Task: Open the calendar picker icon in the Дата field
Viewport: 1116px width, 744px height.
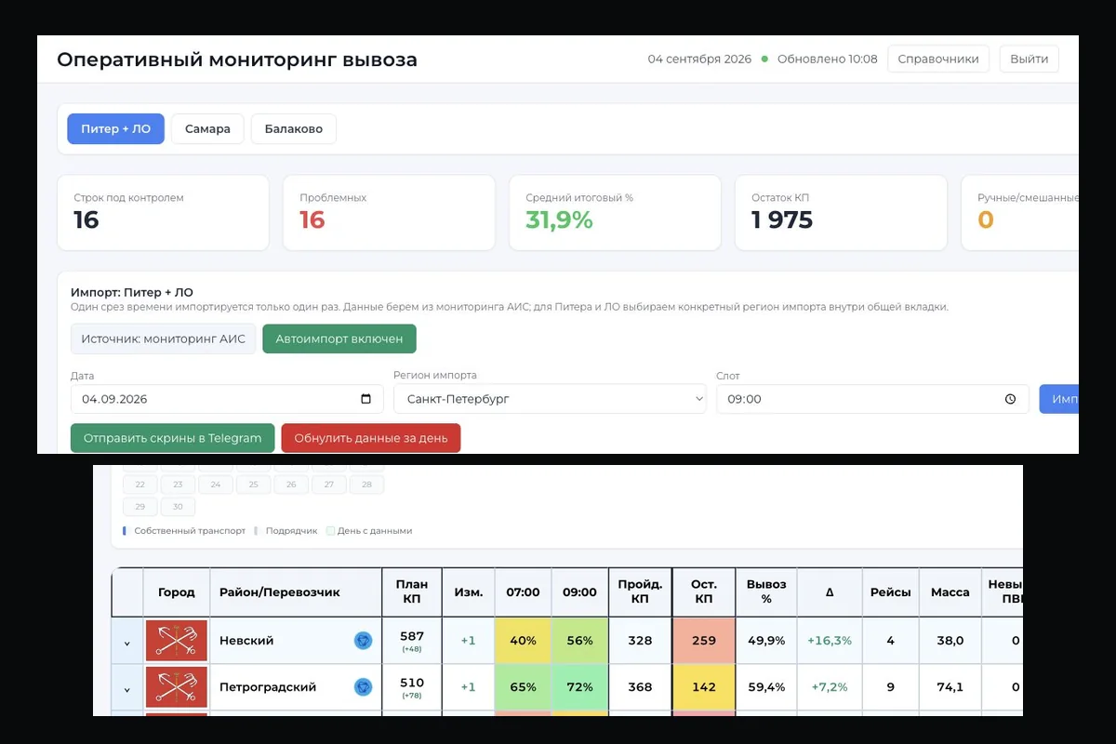Action: (365, 399)
